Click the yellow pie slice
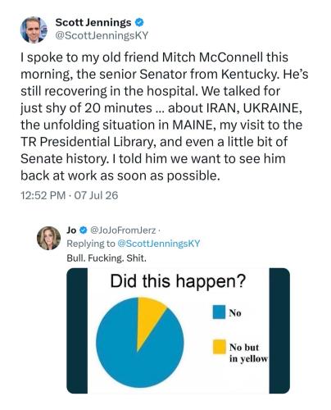 (149, 317)
